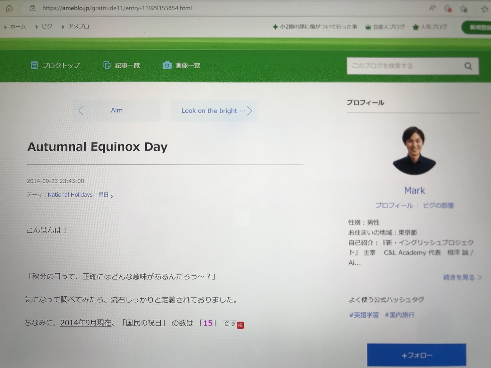Open the National Holidays 祝日 theme link
Viewport: 491px width, 368px height.
point(80,195)
